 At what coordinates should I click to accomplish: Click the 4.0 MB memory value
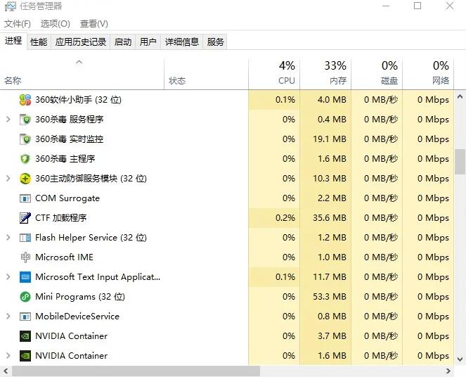coord(332,100)
